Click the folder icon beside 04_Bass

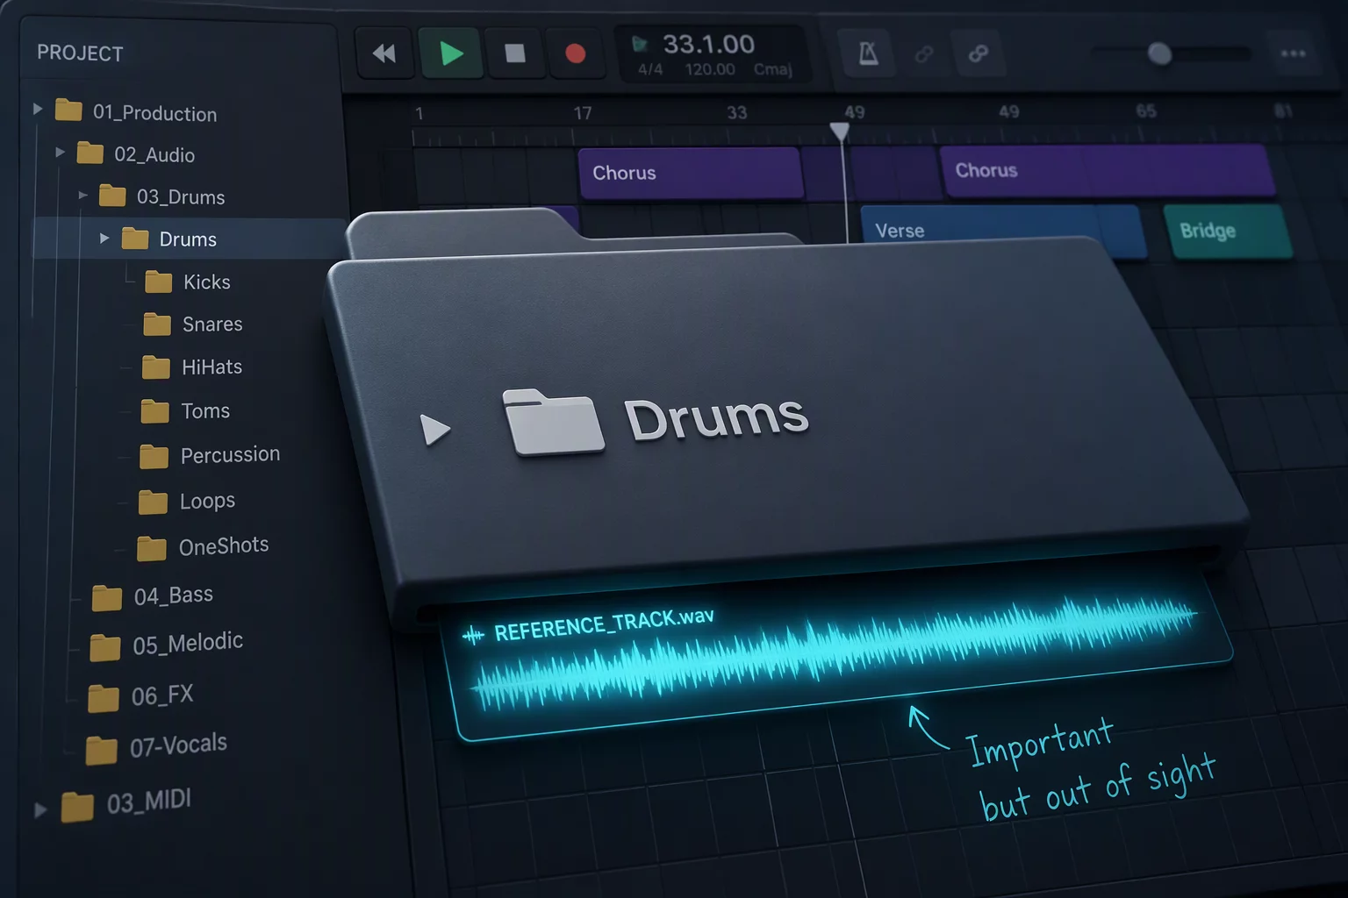107,598
